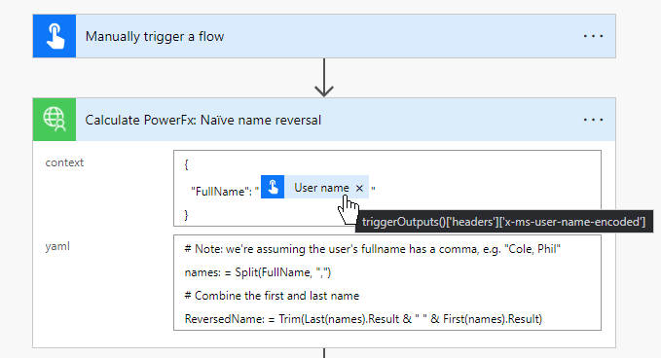
Task: Click the # Note comment line in yaml
Action: click(x=372, y=249)
